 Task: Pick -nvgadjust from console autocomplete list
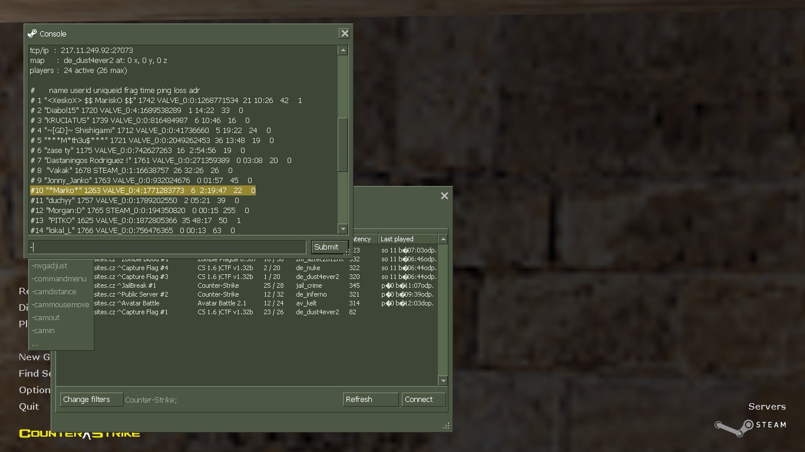coord(50,266)
